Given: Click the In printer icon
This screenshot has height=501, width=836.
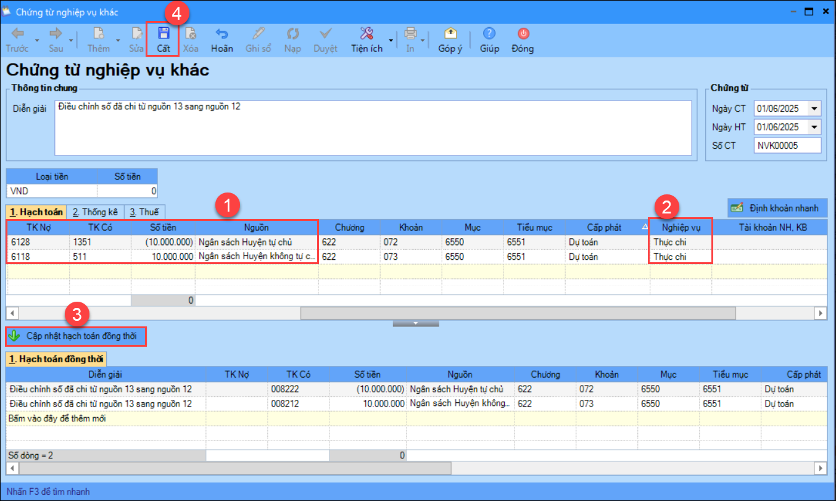Looking at the screenshot, I should (x=410, y=33).
